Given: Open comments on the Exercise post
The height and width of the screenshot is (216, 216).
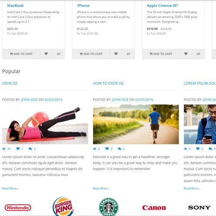Looking at the screenshot, I should [x=30, y=149].
